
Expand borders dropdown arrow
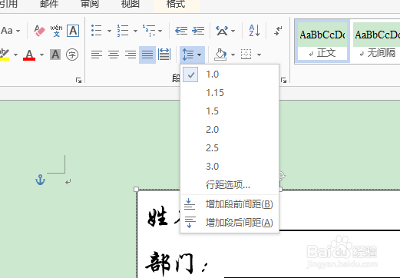tap(259, 55)
